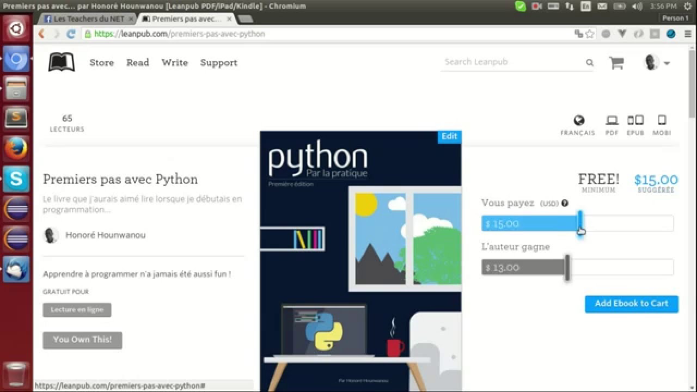
Task: Open the Ubuntu Dash from the launcher
Action: tap(16, 28)
